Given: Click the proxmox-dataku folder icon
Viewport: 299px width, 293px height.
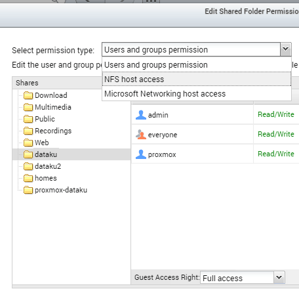Looking at the screenshot, I should (x=28, y=190).
